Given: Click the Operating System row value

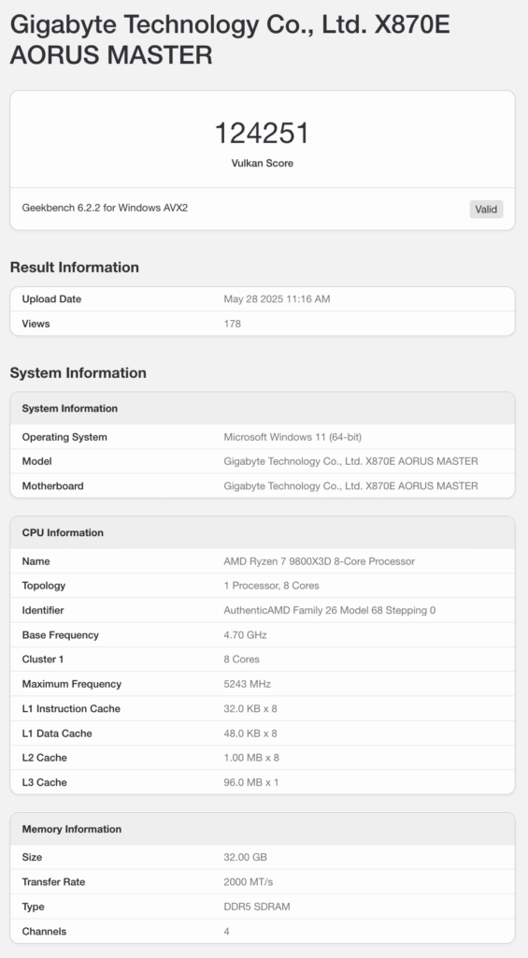Looking at the screenshot, I should tap(293, 437).
